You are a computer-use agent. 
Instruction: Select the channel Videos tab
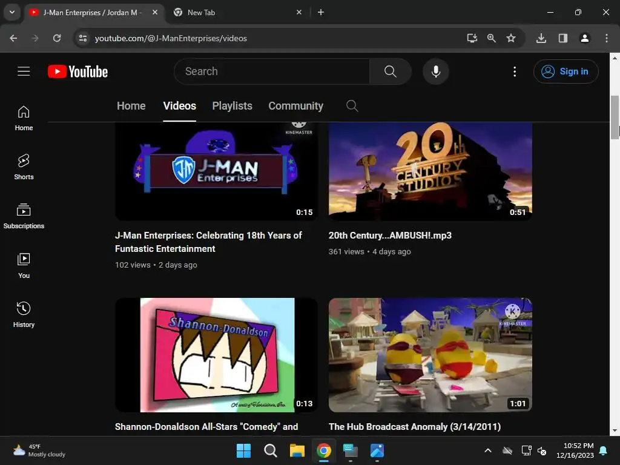click(x=179, y=106)
